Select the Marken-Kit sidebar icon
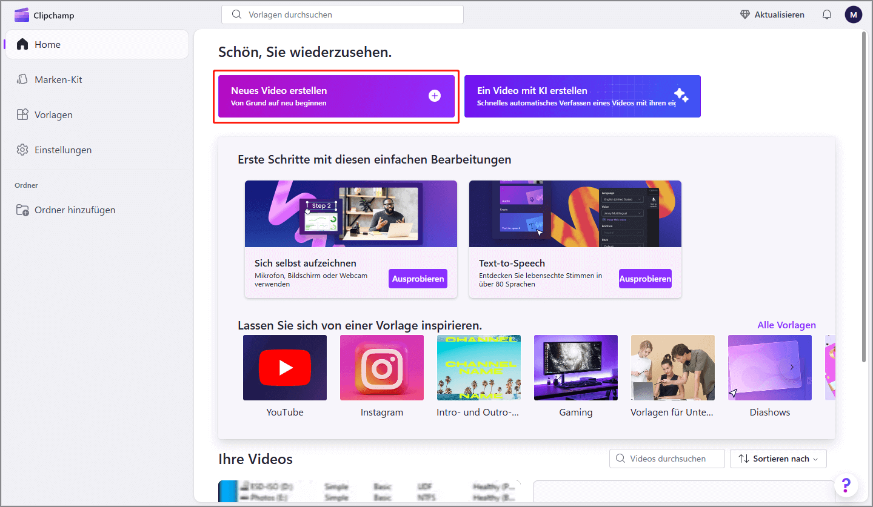873x507 pixels. point(22,79)
